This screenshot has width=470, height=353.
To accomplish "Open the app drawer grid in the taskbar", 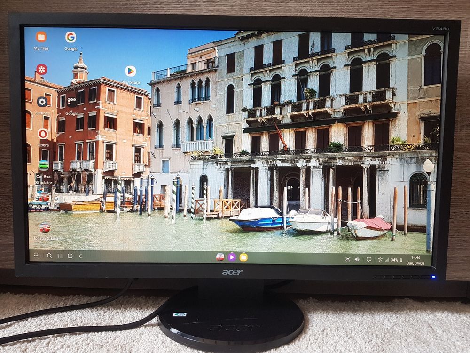I will (37, 257).
